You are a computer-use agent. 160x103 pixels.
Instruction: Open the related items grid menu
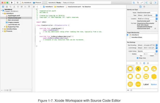34,7
